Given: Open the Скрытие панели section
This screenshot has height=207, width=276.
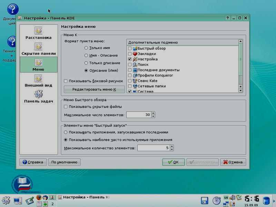Looking at the screenshot, I should 39,49.
